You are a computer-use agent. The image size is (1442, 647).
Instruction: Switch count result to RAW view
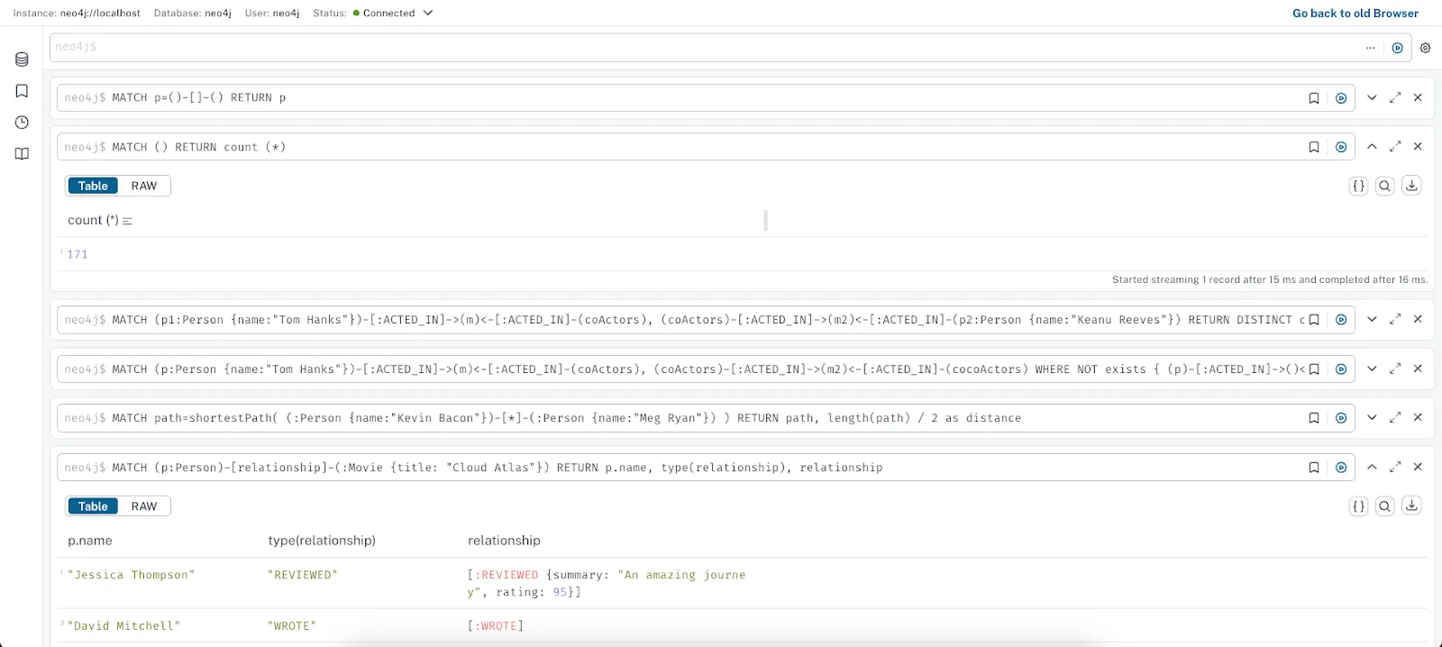tap(144, 186)
